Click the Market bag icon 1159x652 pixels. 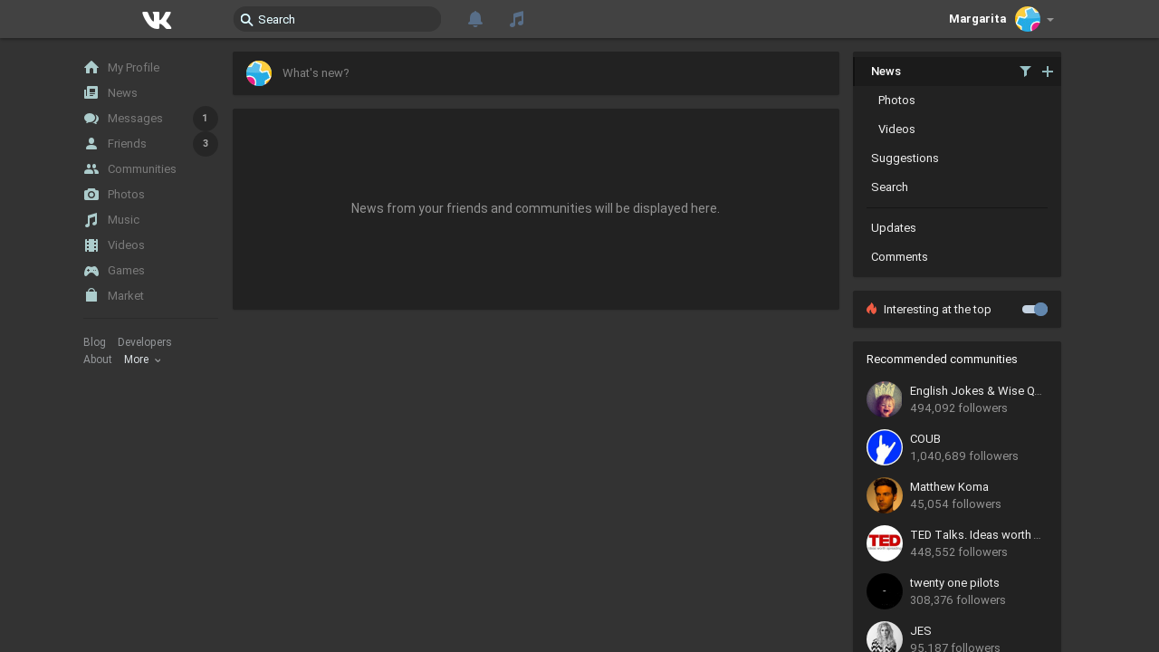(x=91, y=295)
